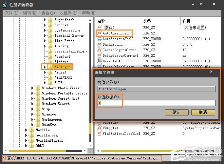224x164 pixels.
Task: Click the CachedLogonsCount string value icon
Action: pyautogui.click(x=99, y=50)
